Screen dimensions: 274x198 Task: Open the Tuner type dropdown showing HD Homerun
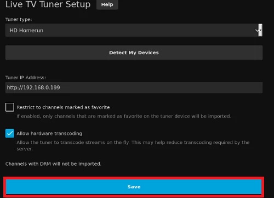coord(134,30)
